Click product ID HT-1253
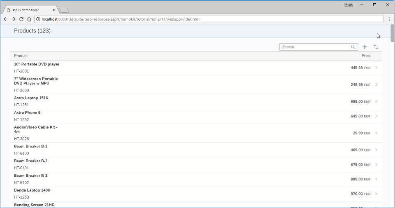This screenshot has height=208, width=395. click(21, 197)
